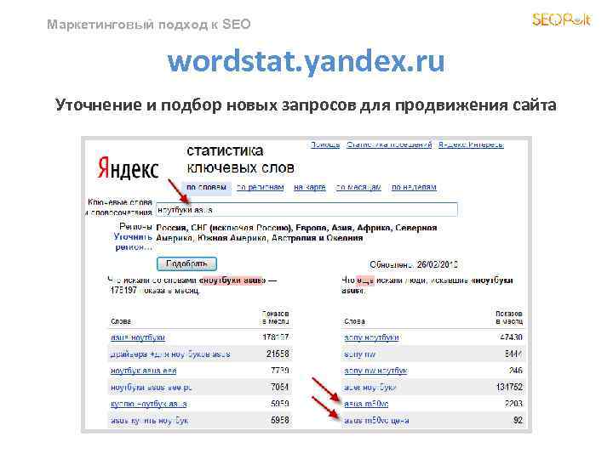Open the «по неделям» tab
The height and width of the screenshot is (459, 613).
tap(414, 187)
